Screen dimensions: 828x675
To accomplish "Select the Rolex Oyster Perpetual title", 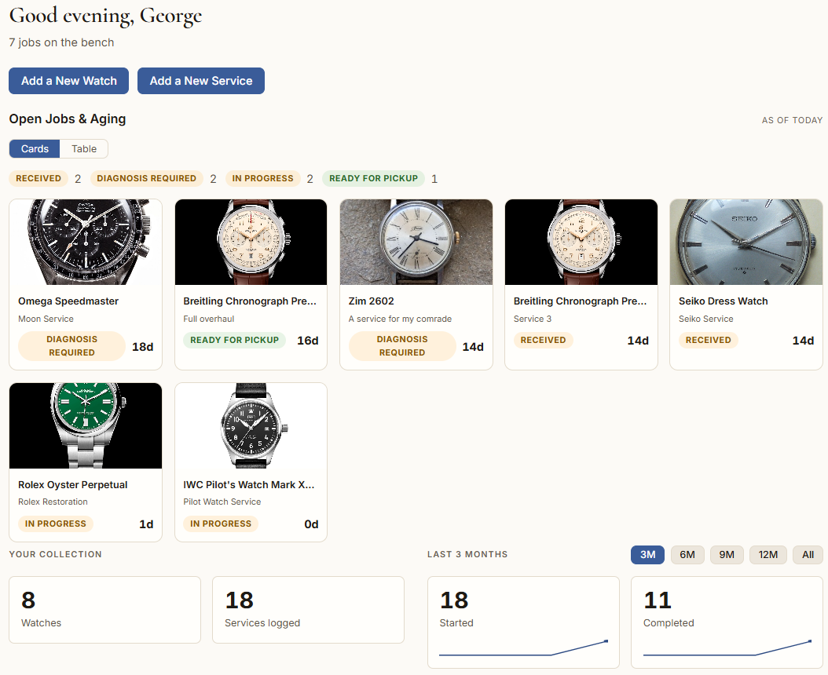I will [73, 485].
